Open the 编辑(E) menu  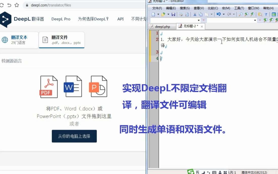click(x=171, y=8)
